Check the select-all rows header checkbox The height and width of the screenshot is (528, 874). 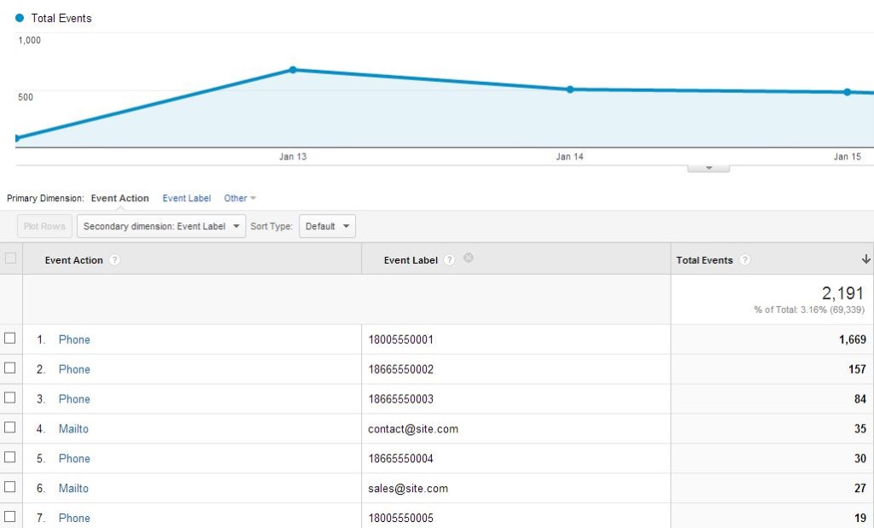coord(10,258)
